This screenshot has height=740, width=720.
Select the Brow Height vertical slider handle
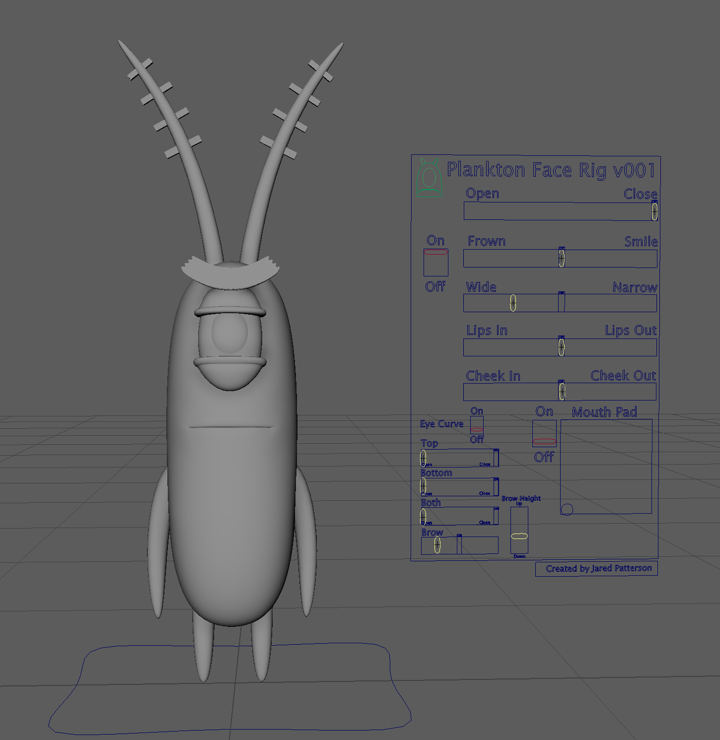click(x=519, y=536)
